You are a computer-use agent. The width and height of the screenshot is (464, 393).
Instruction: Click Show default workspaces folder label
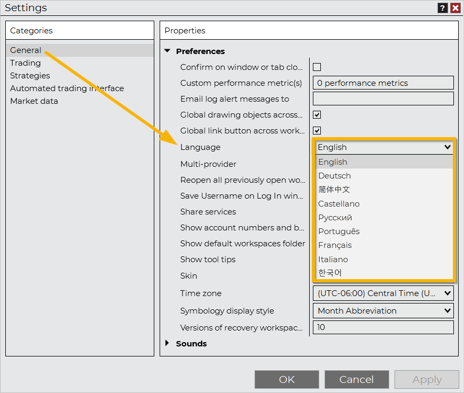coord(243,244)
